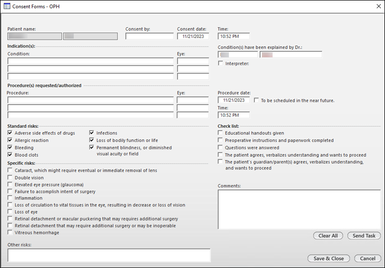Check Educational handouts given
Image resolution: width=385 pixels, height=268 pixels.
[x=220, y=133]
